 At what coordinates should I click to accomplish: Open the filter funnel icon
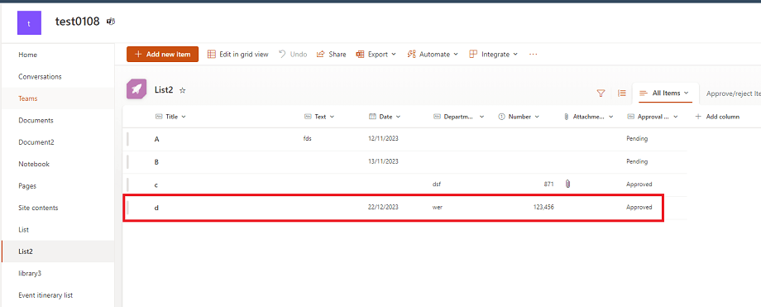(601, 94)
